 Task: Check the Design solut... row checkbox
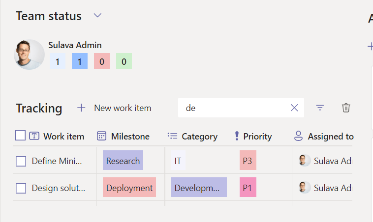point(21,188)
